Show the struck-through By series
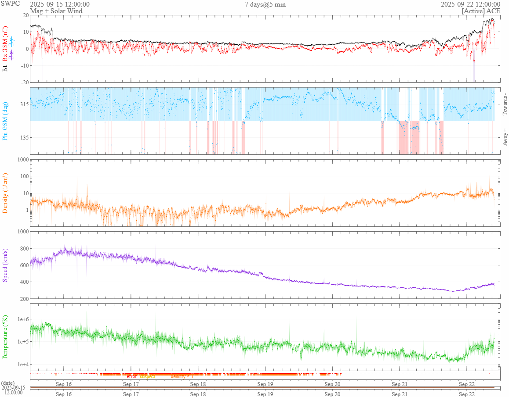 point(12,42)
